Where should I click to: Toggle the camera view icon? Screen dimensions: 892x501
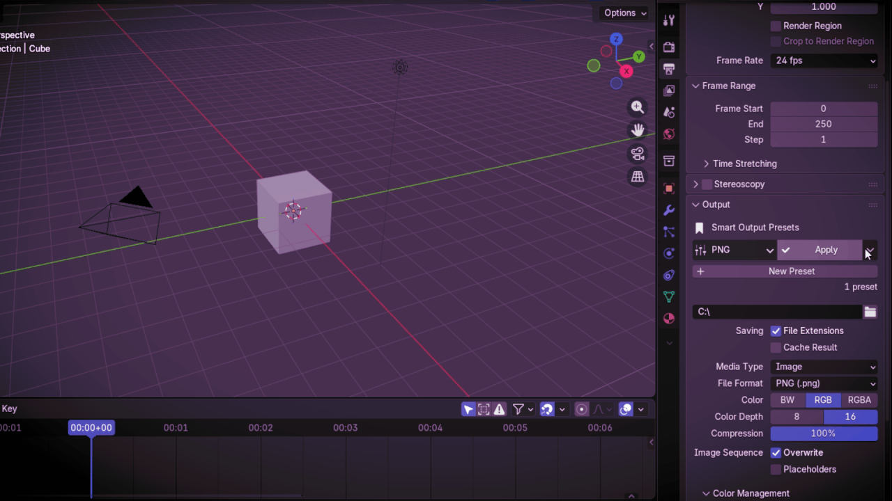click(x=638, y=154)
